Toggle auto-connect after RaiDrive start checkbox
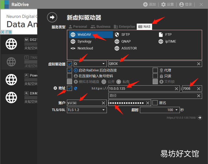 click(70, 70)
